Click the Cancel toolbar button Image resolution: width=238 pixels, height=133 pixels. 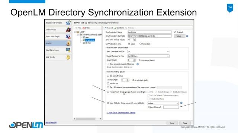[x=109, y=28]
